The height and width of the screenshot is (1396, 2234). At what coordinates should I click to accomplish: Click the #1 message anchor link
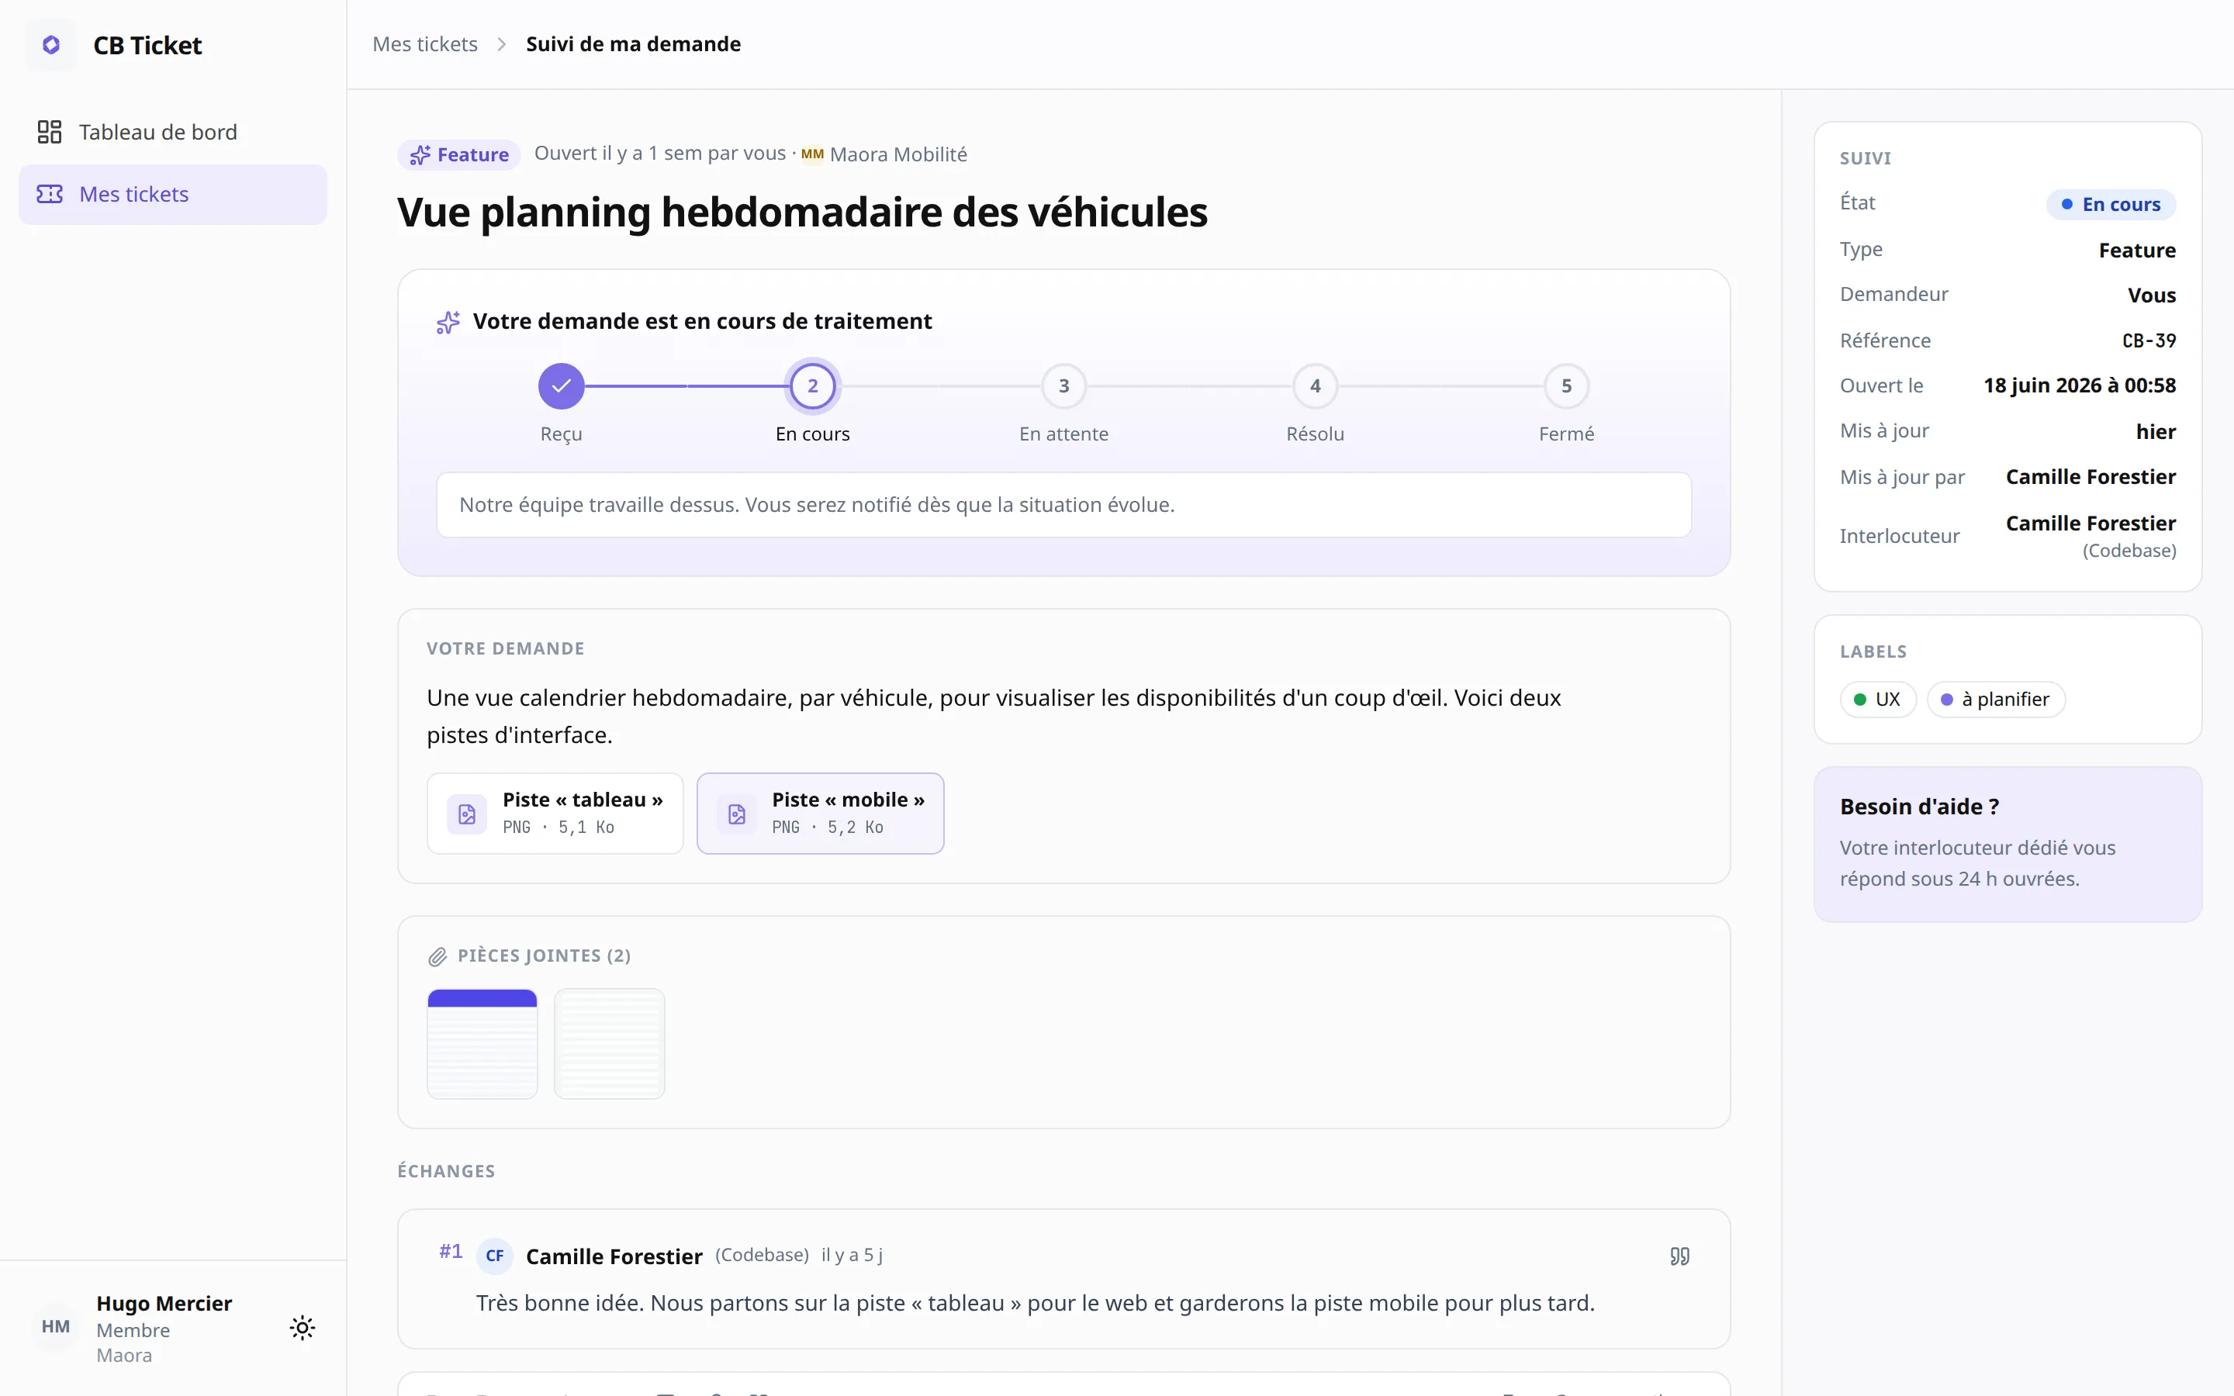pyautogui.click(x=451, y=1252)
